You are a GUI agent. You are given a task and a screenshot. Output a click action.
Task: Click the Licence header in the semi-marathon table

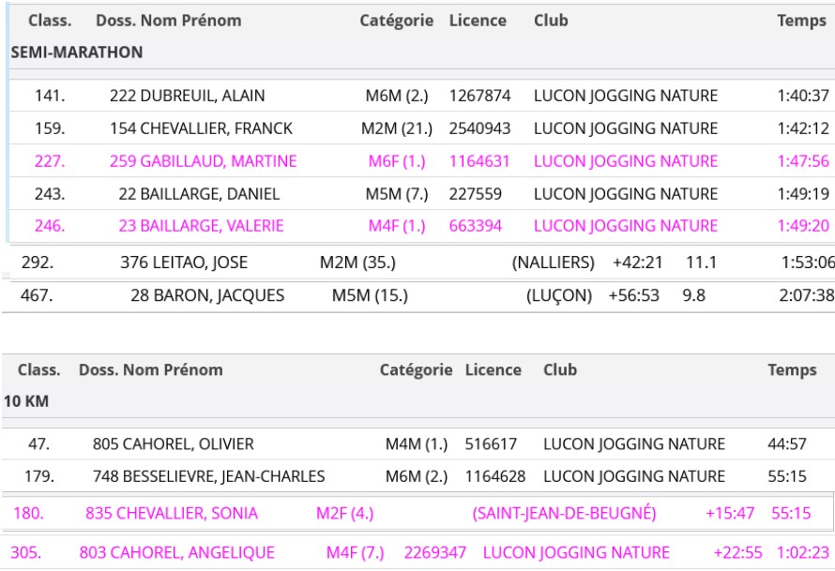(x=478, y=21)
